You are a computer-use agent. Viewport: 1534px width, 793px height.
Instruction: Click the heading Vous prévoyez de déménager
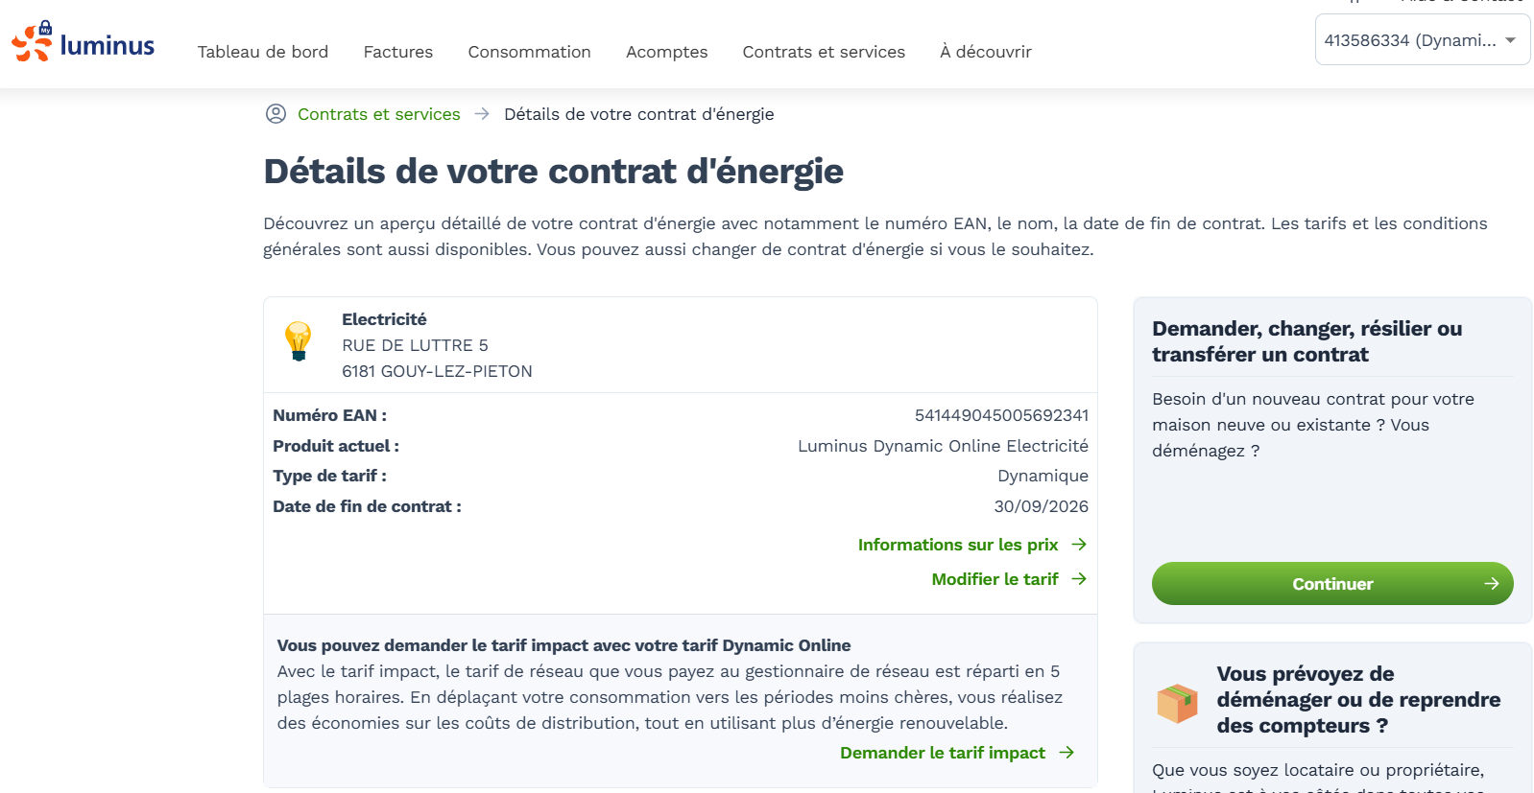pyautogui.click(x=1358, y=700)
